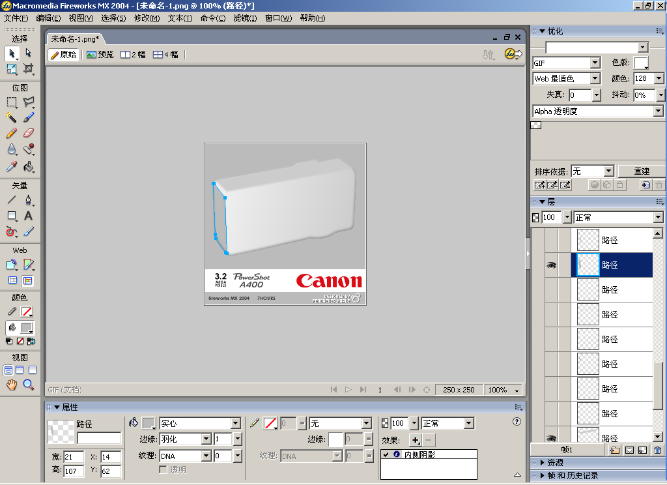This screenshot has width=667, height=485.
Task: Open the 实心 fill type dropdown
Action: (236, 423)
